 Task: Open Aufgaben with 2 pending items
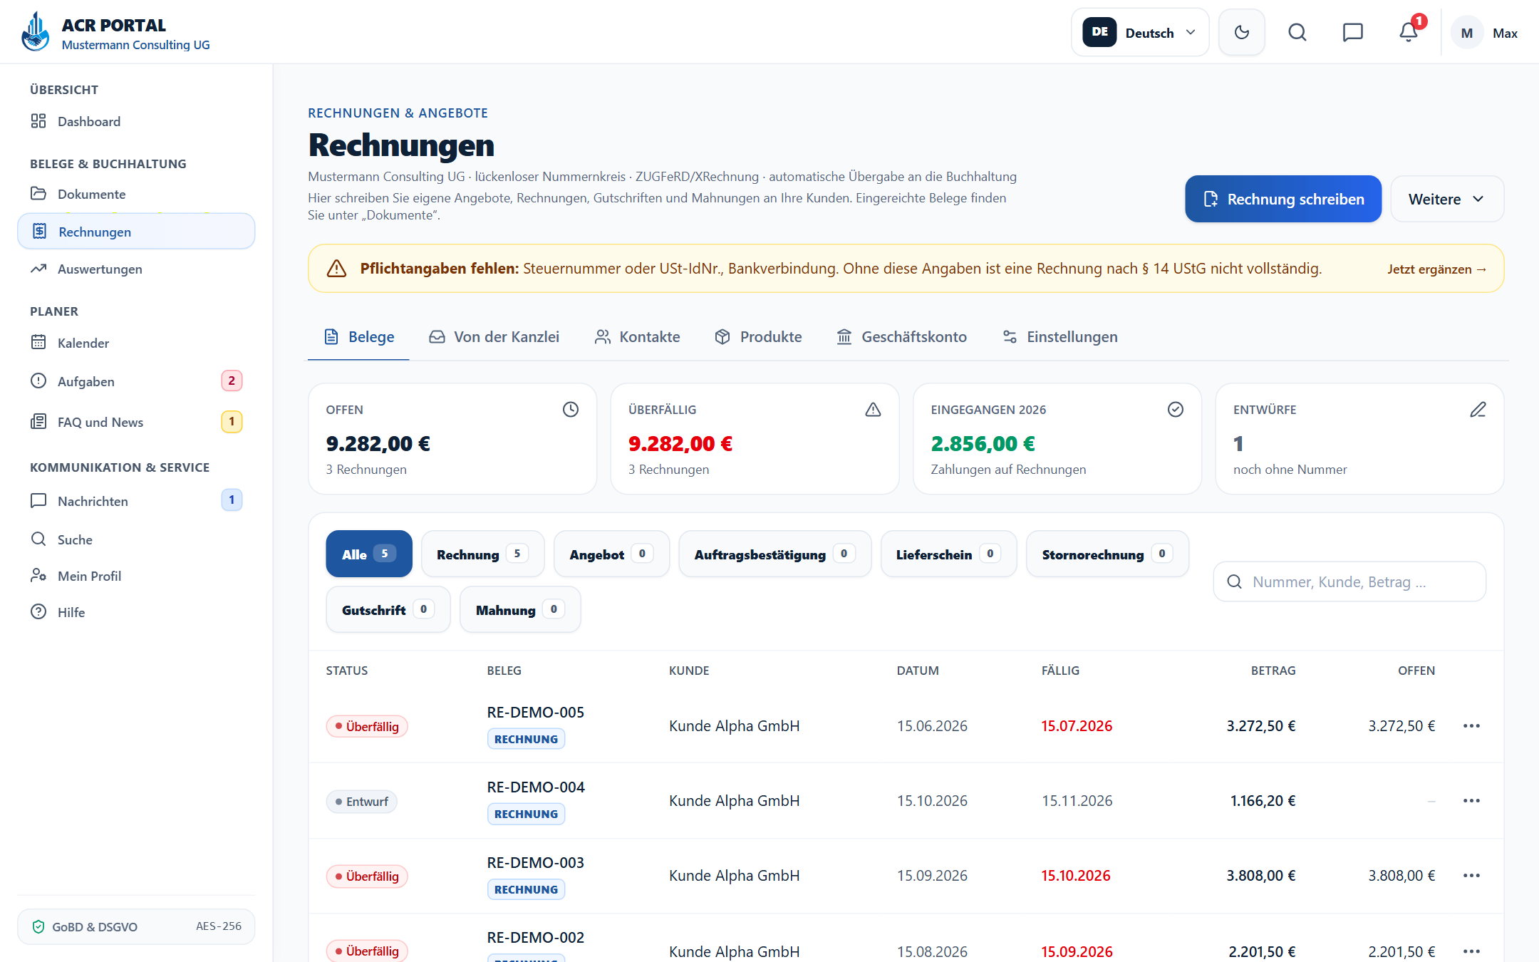[136, 381]
